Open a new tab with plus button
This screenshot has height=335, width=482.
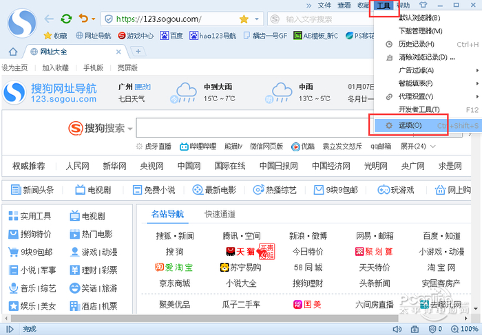(138, 52)
